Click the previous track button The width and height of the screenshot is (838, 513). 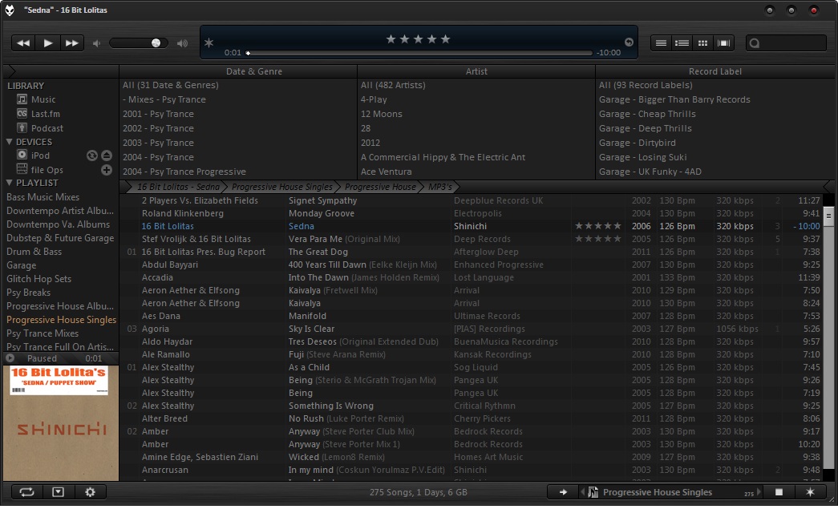23,43
